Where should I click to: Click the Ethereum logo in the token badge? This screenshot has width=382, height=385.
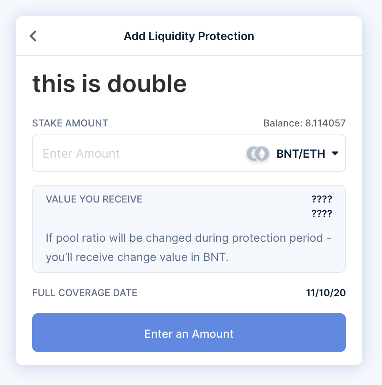click(262, 153)
